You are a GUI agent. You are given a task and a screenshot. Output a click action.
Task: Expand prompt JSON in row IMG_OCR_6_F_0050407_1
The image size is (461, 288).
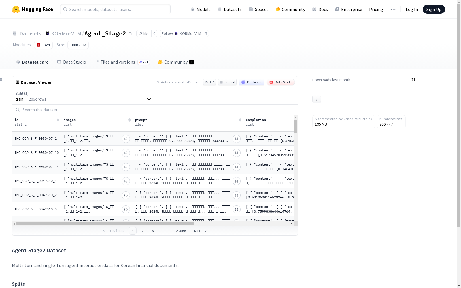[x=237, y=139]
